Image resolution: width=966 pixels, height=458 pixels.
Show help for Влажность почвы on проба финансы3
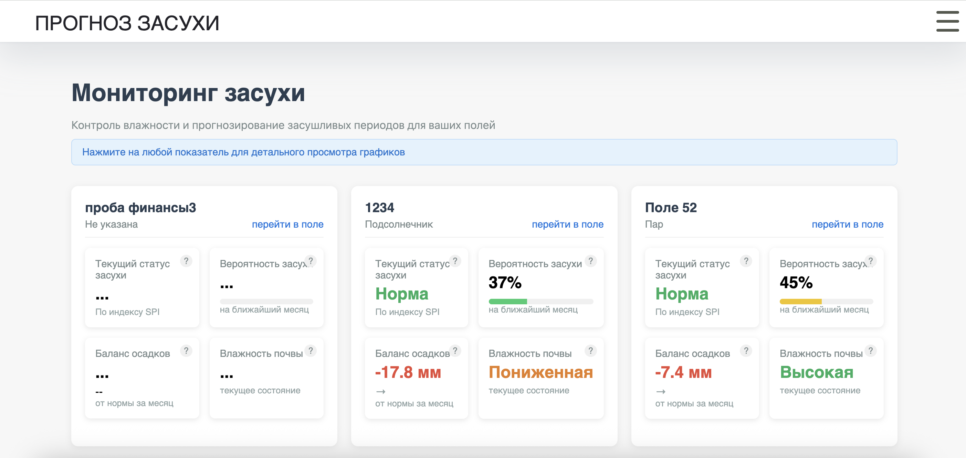[310, 351]
